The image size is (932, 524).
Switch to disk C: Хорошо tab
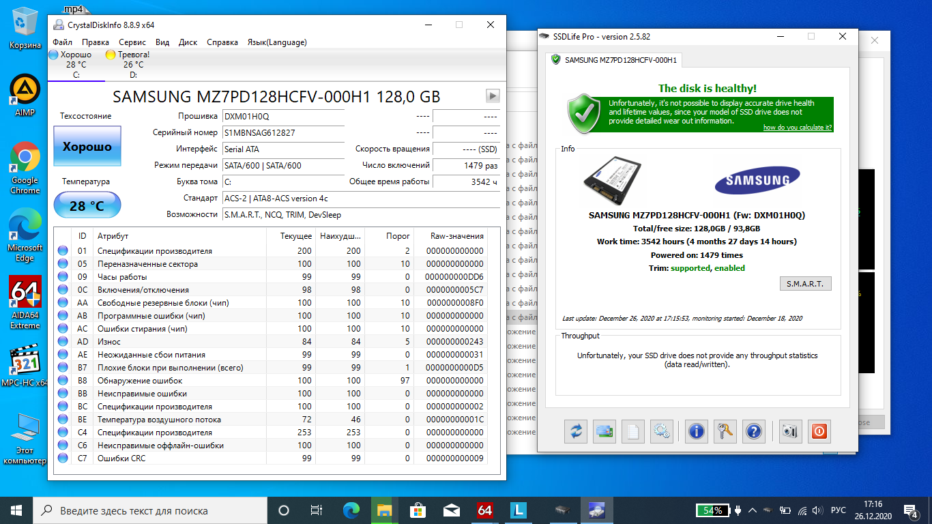point(75,65)
